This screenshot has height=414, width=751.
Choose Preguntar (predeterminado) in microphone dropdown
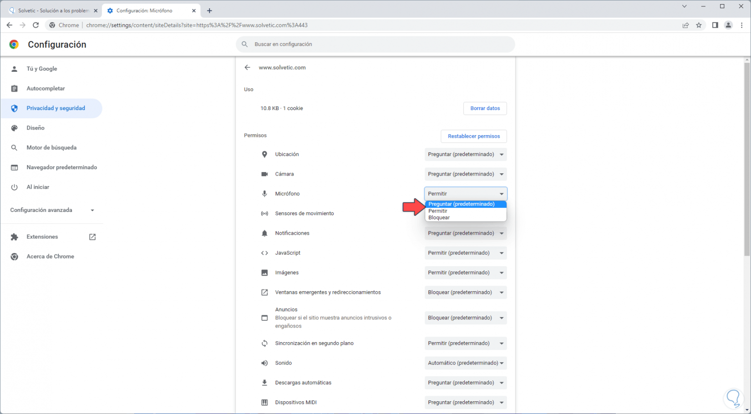pos(461,204)
